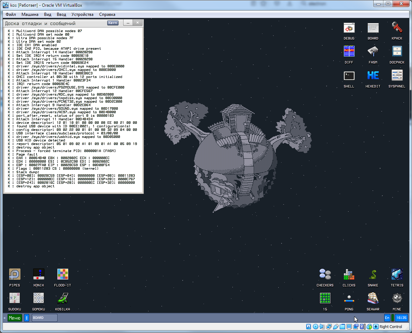Click the 16:35 clock on the taskbar
This screenshot has width=412, height=333.
tap(401, 318)
